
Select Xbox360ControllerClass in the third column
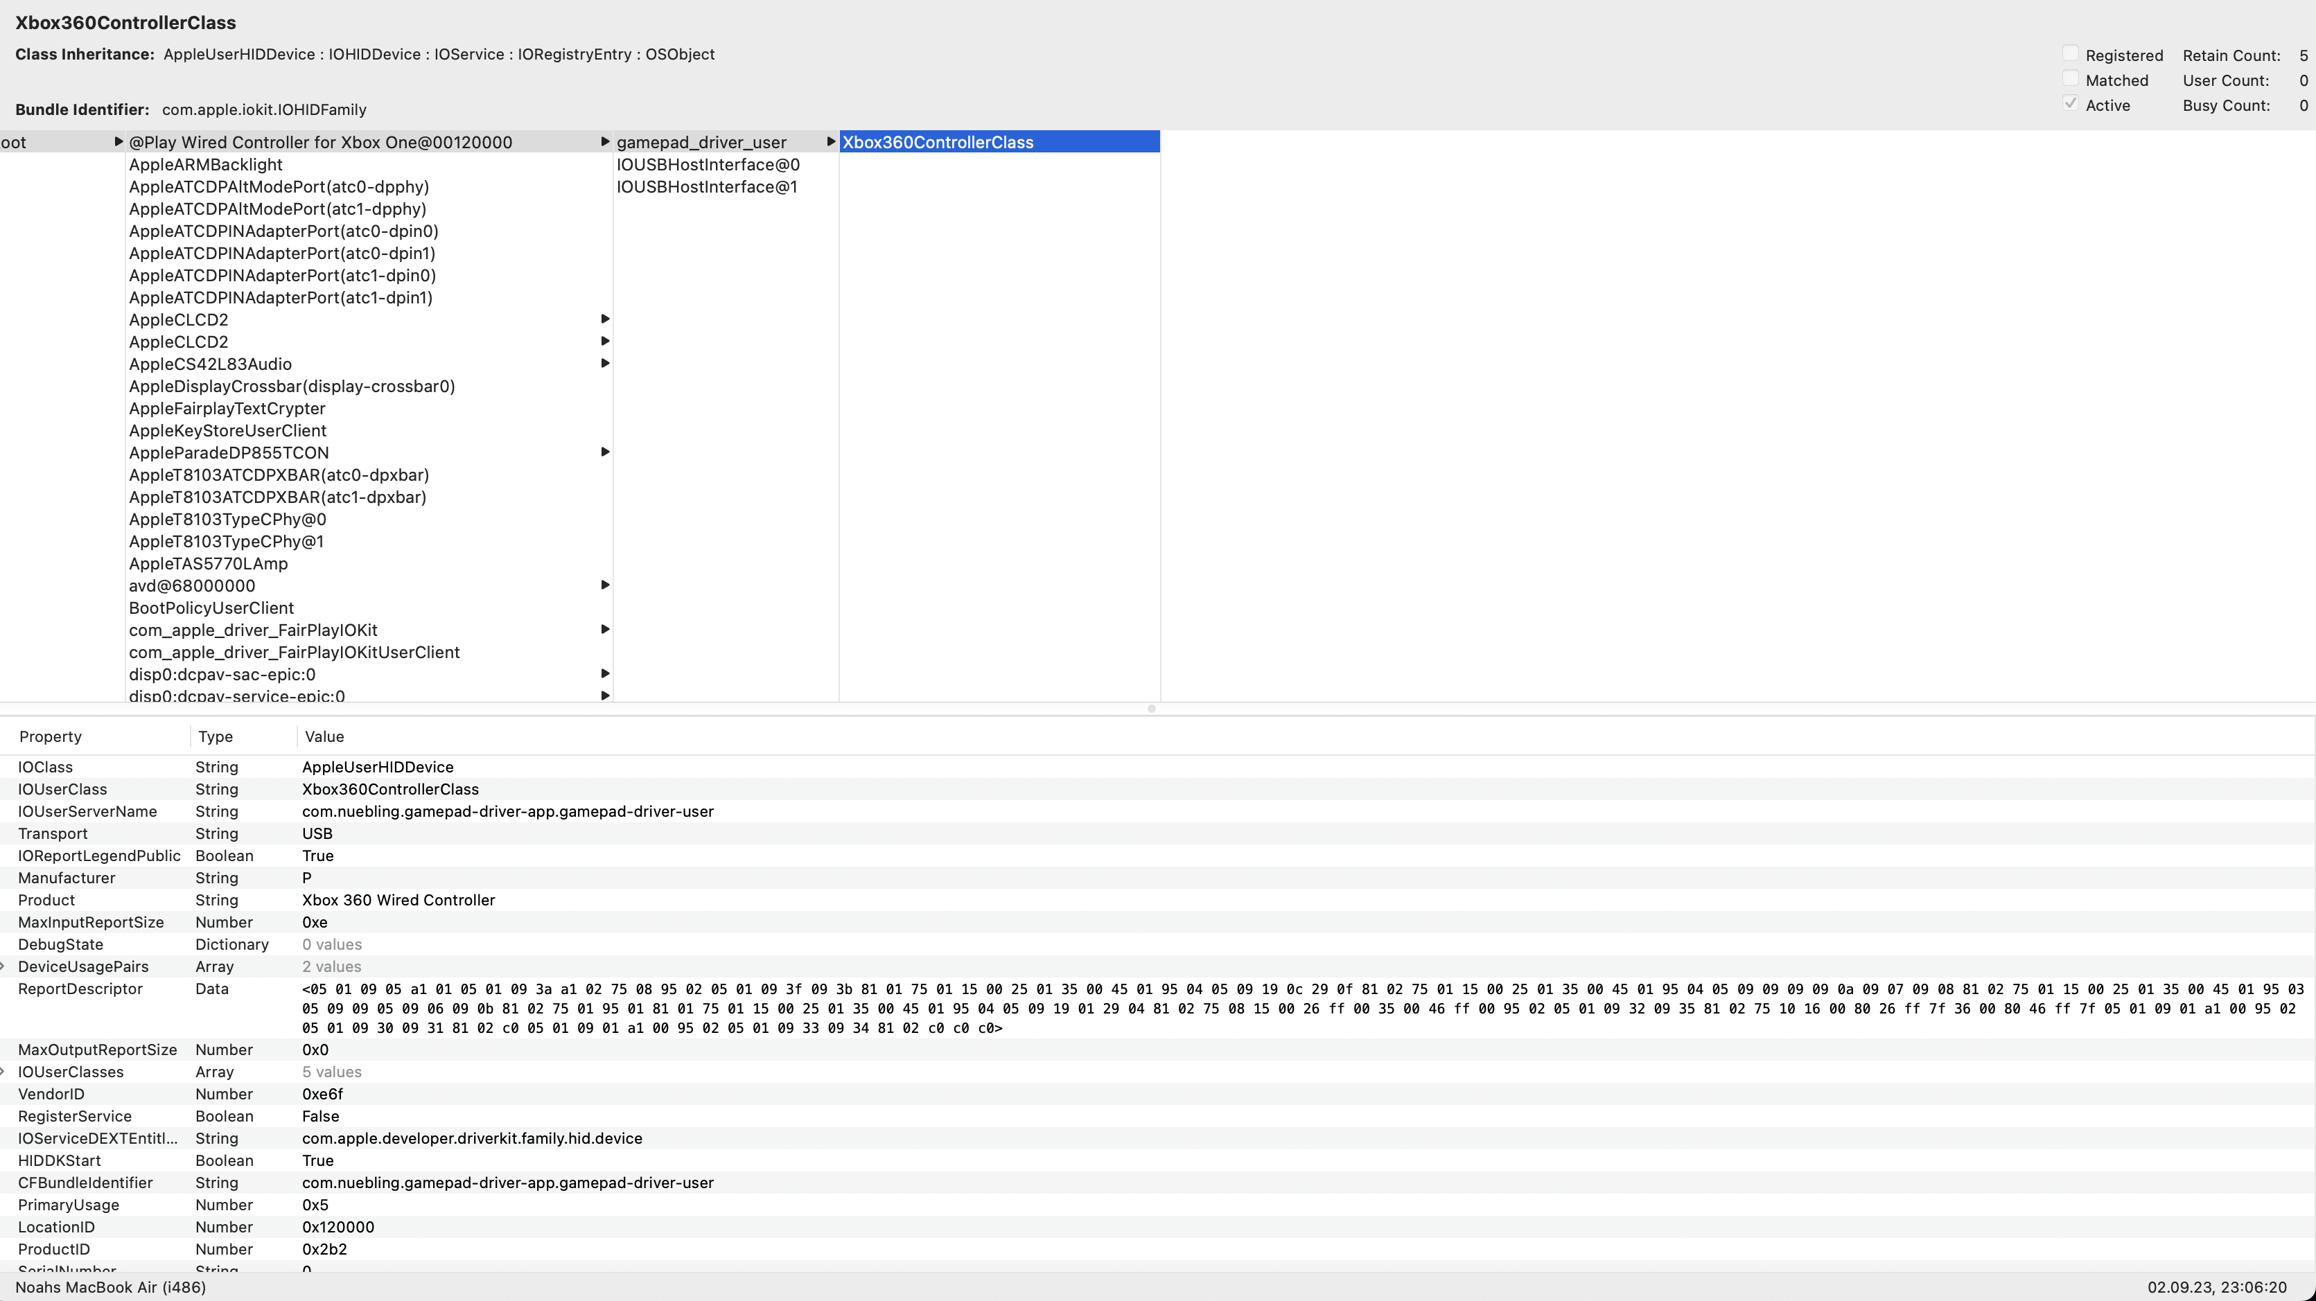(x=938, y=141)
